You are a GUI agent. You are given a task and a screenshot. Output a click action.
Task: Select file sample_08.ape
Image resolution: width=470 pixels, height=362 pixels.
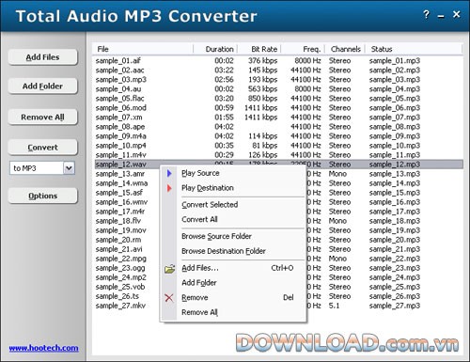[120, 127]
